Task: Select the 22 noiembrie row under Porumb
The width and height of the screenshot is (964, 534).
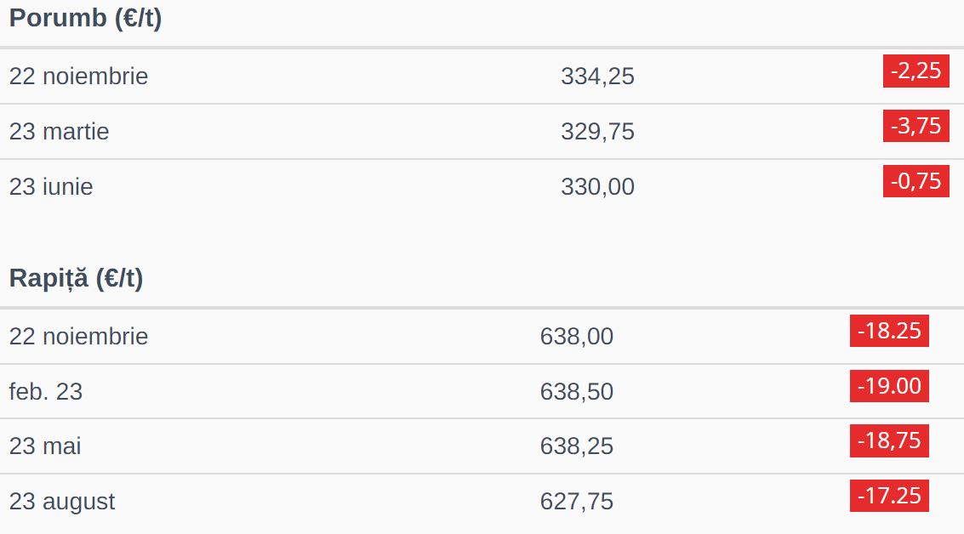Action: [78, 77]
